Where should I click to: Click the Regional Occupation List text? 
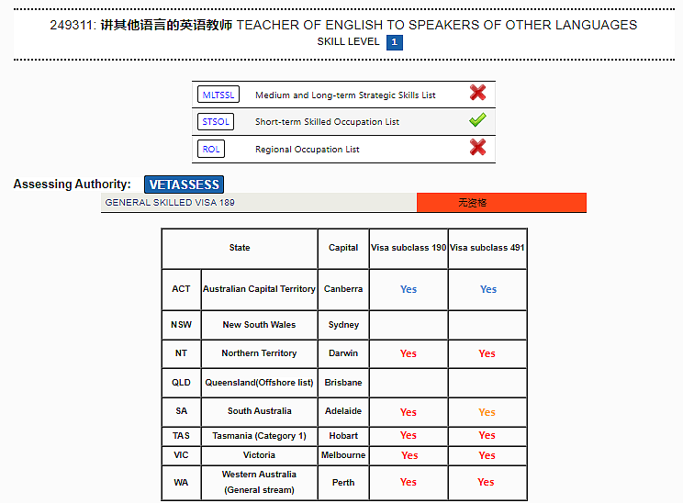pos(308,150)
